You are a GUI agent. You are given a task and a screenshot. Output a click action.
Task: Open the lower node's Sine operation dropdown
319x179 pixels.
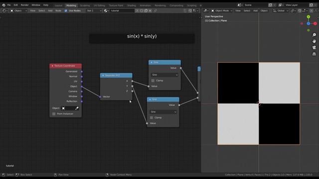click(x=163, y=112)
